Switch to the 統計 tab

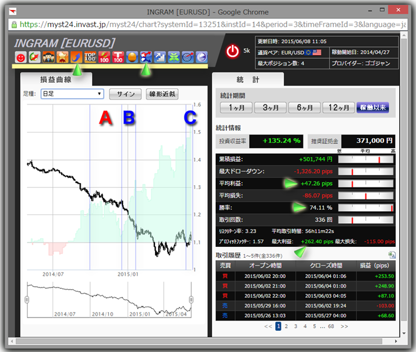pyautogui.click(x=248, y=79)
